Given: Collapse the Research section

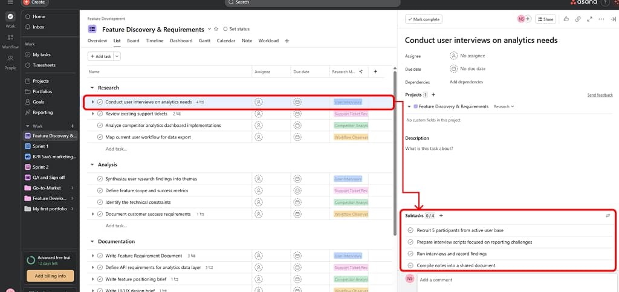Looking at the screenshot, I should click(92, 88).
